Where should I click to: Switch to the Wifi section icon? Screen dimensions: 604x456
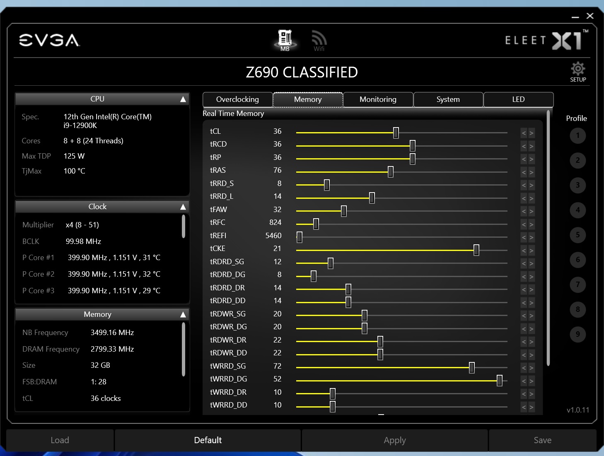[319, 40]
